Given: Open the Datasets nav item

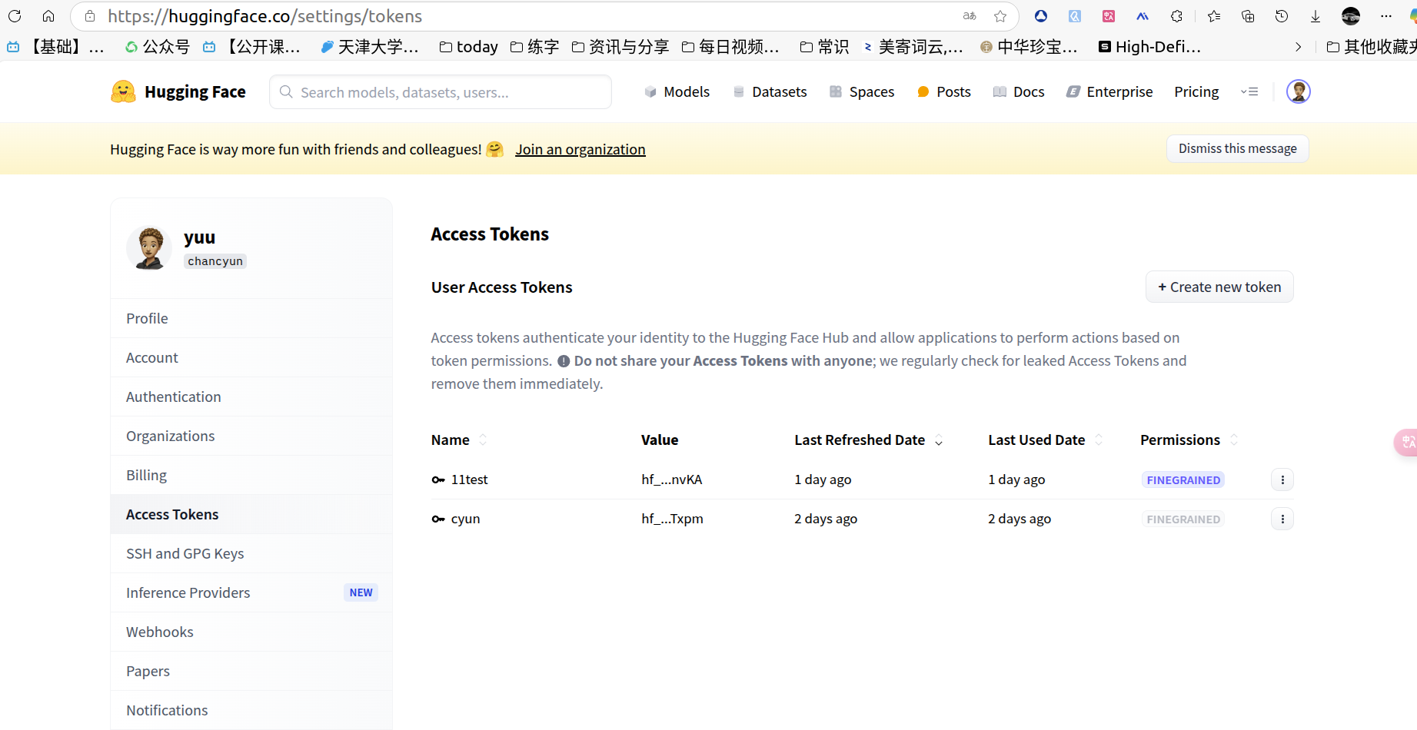Looking at the screenshot, I should point(770,91).
